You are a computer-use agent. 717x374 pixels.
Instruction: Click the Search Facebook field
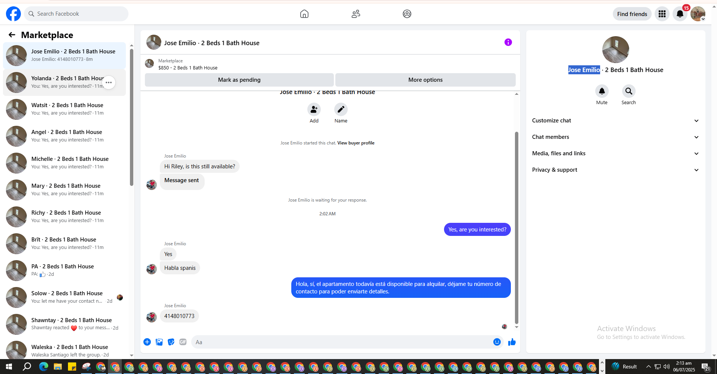[x=76, y=14]
